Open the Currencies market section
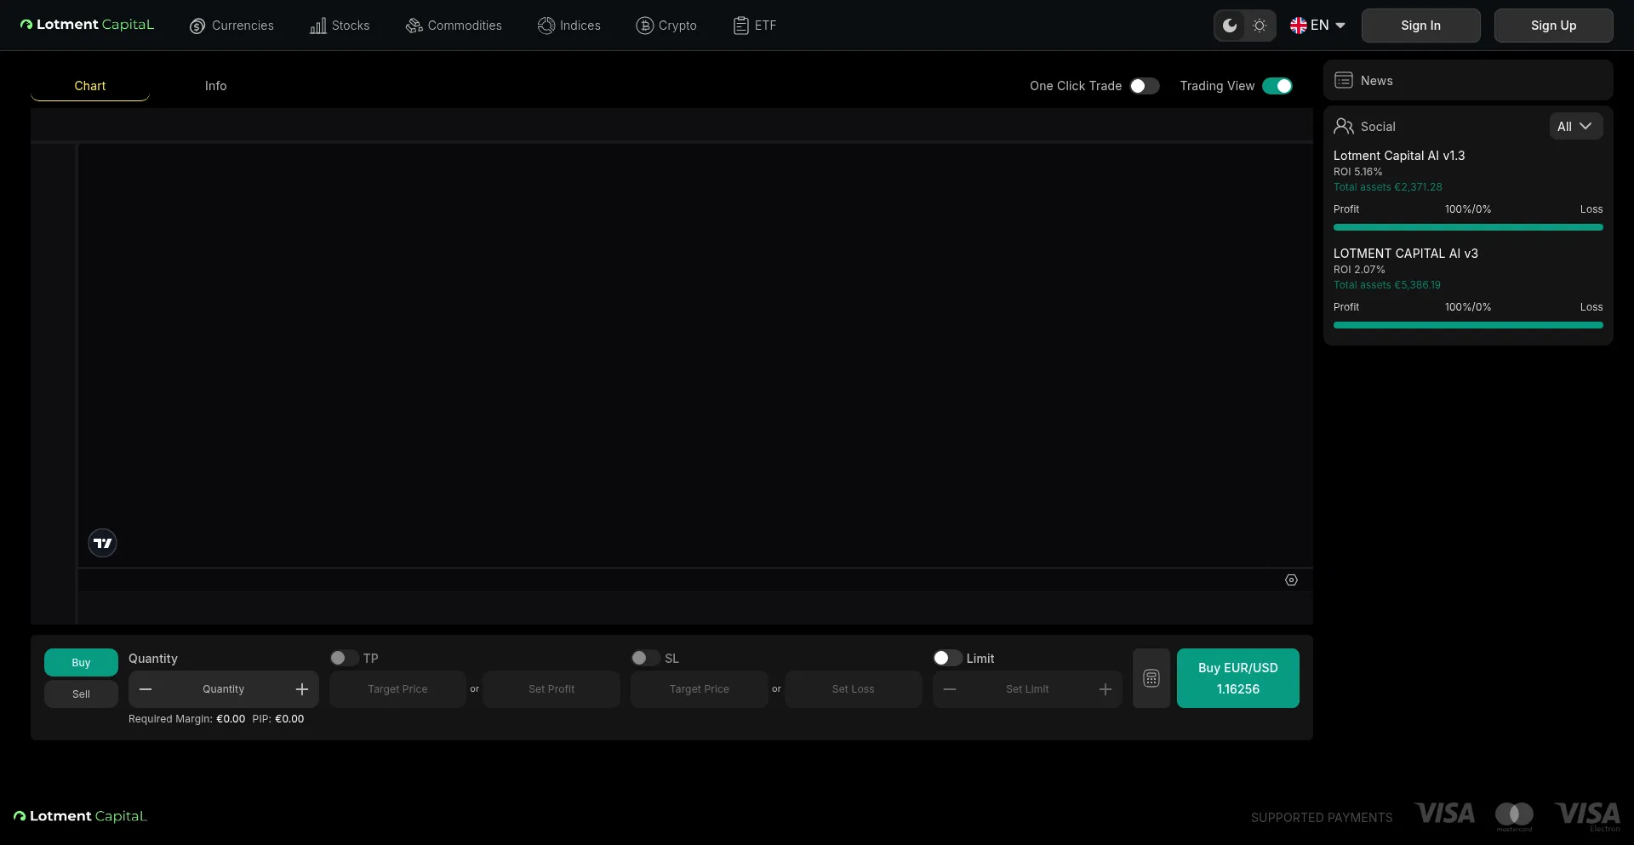The height and width of the screenshot is (845, 1634). pos(197,26)
